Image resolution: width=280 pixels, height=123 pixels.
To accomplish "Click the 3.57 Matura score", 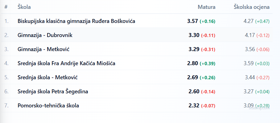I will pyautogui.click(x=192, y=21).
